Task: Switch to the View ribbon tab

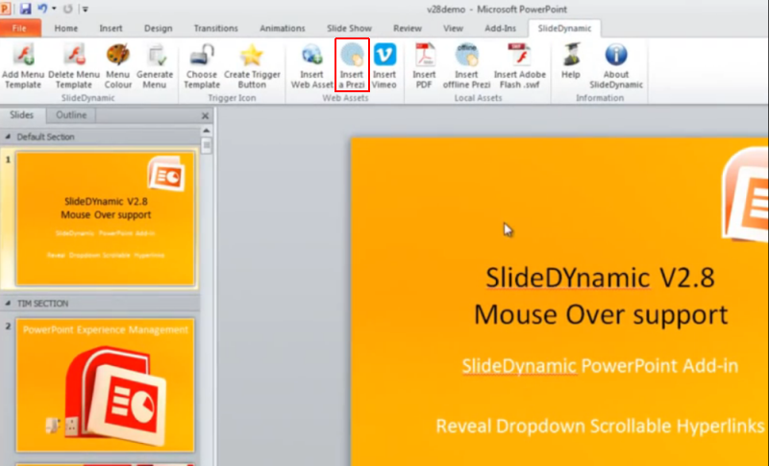Action: point(453,29)
